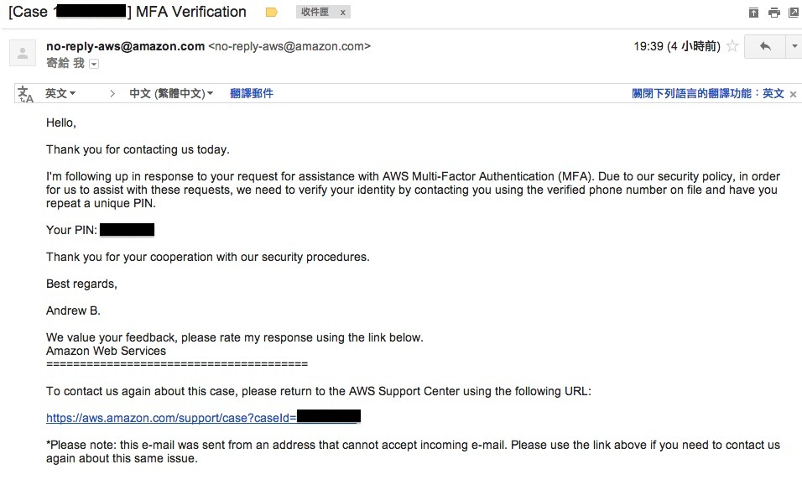Star this message from no-reply-aws
The width and height of the screenshot is (802, 480).
click(x=732, y=46)
